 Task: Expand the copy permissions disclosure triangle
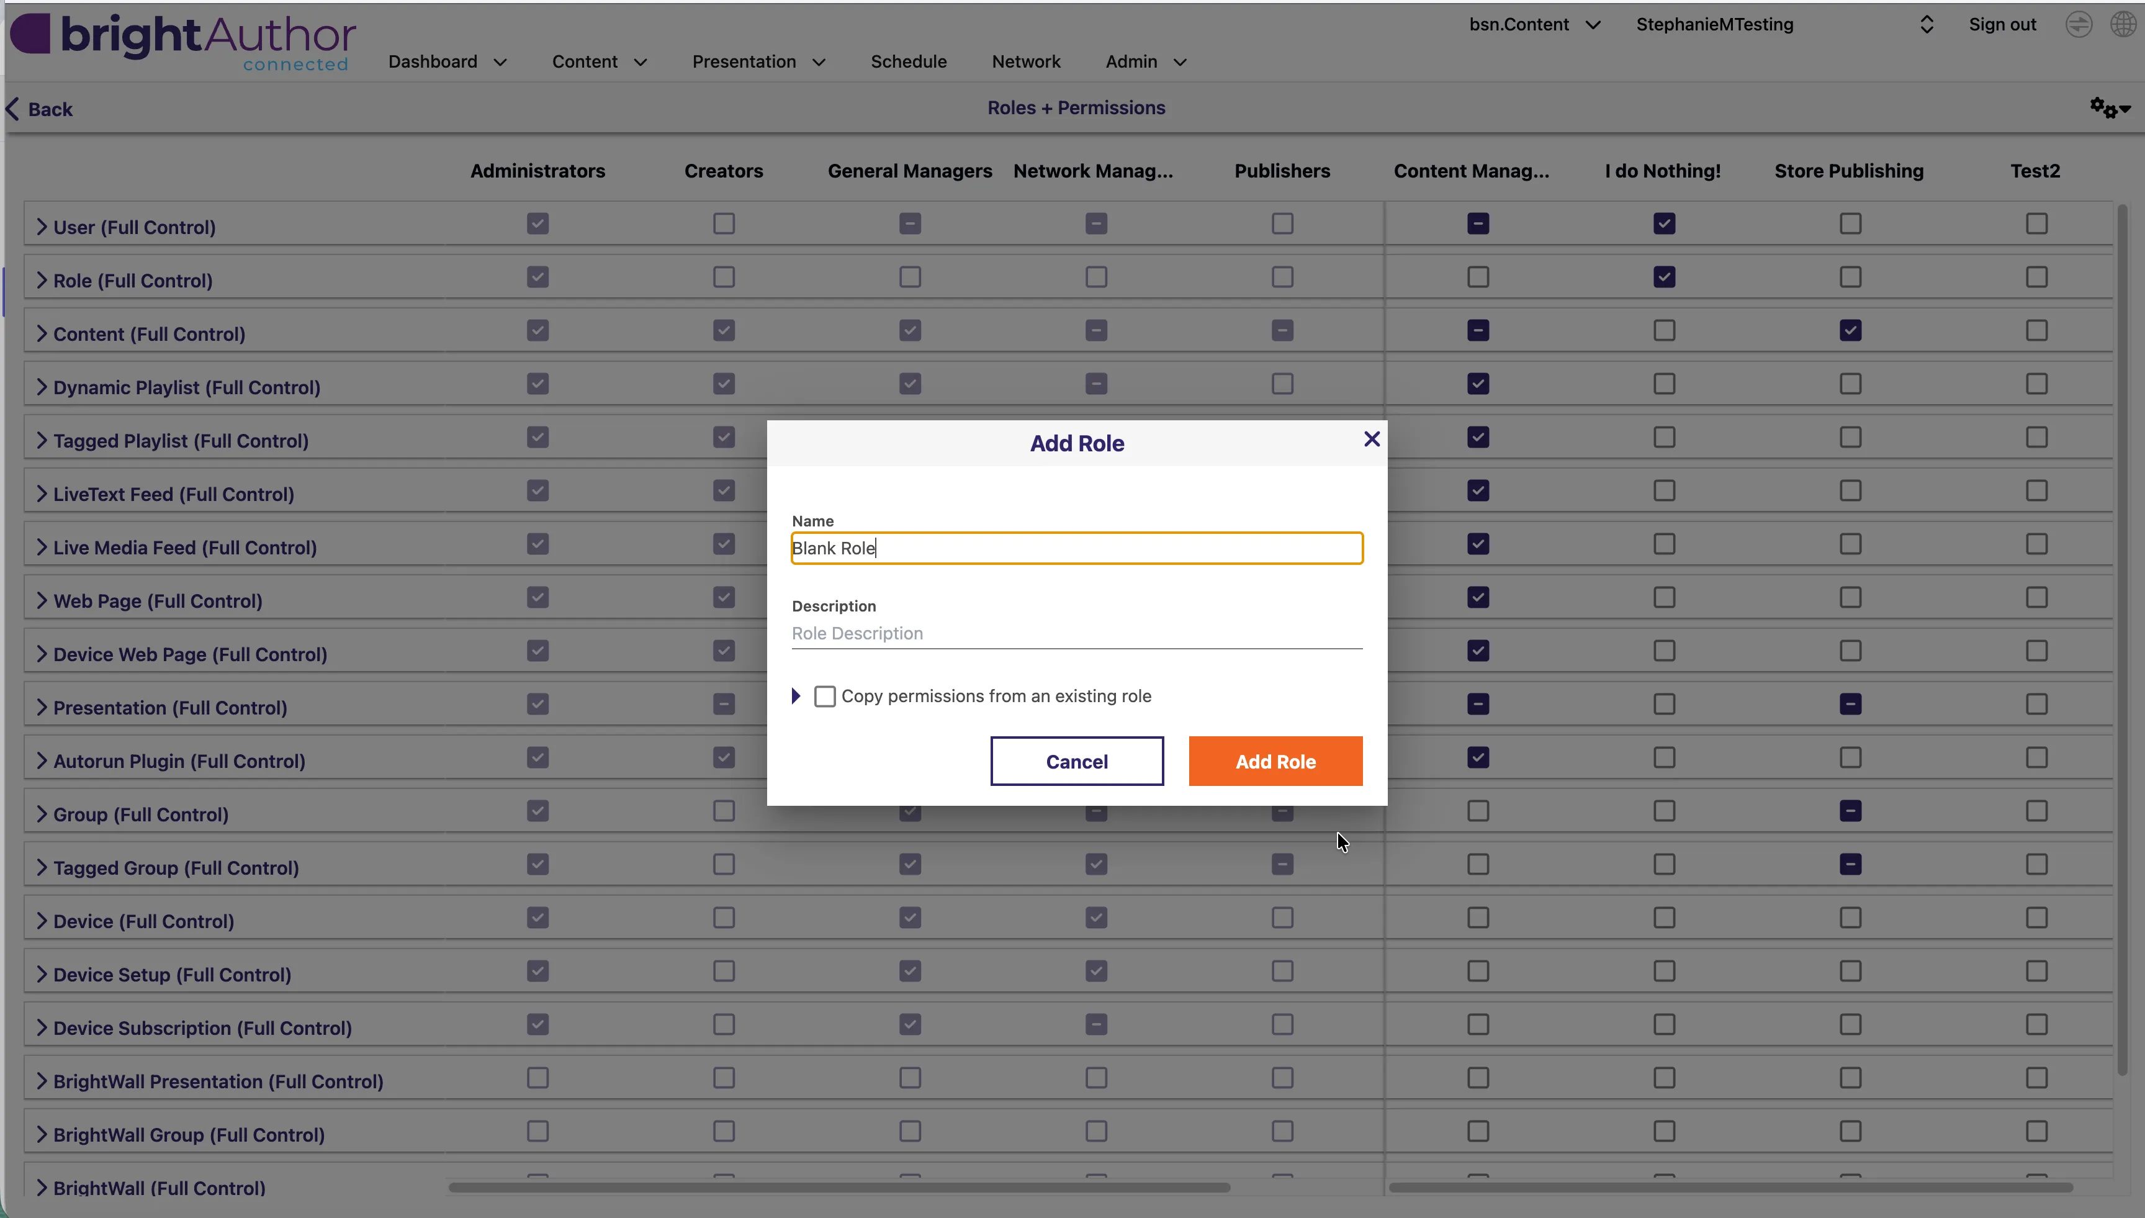click(x=796, y=696)
